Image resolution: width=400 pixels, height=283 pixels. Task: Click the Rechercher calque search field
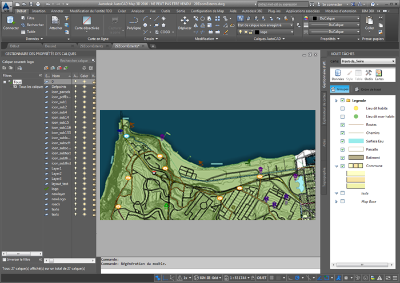(x=74, y=60)
